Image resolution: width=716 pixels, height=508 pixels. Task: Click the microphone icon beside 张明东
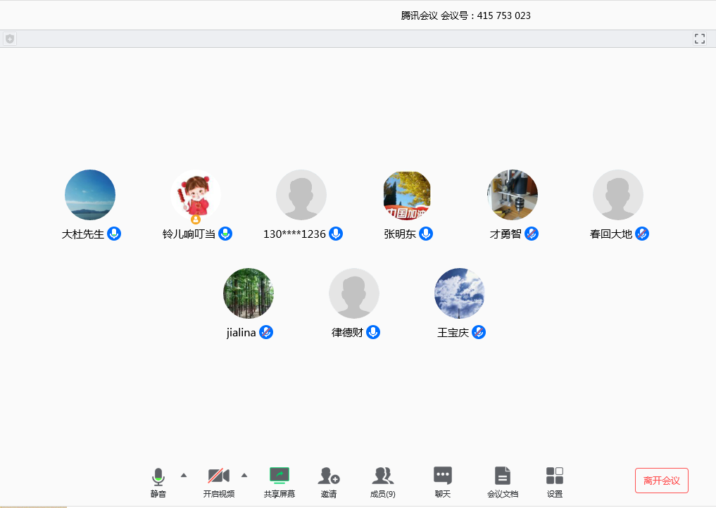pyautogui.click(x=425, y=234)
